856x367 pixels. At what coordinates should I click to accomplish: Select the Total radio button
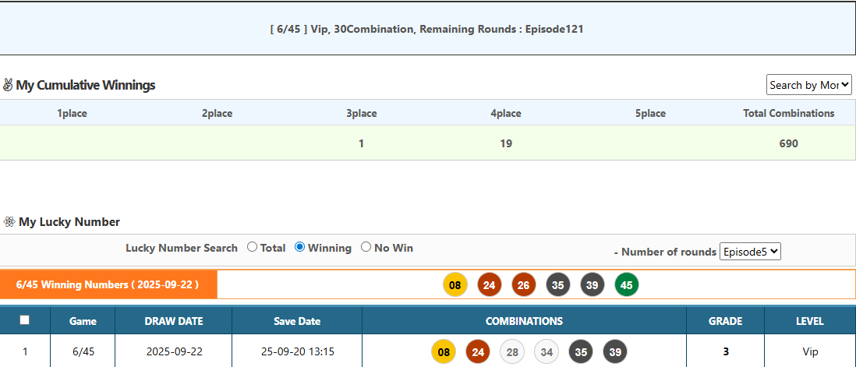pyautogui.click(x=252, y=248)
